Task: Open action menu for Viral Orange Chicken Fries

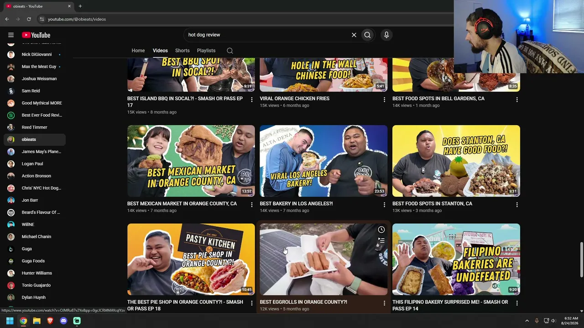Action: [384, 99]
